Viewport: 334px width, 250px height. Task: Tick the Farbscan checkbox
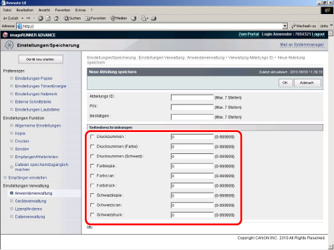pyautogui.click(x=92, y=176)
